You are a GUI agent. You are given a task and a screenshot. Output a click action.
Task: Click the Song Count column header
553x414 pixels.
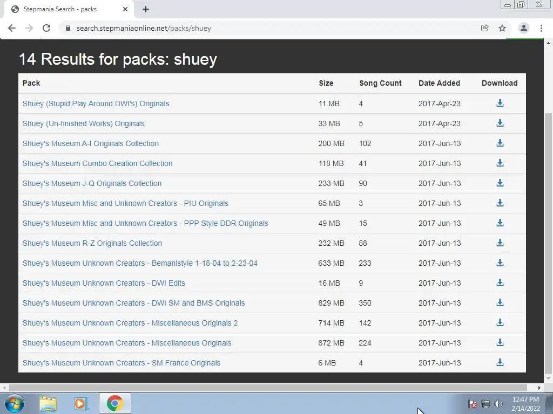(380, 83)
